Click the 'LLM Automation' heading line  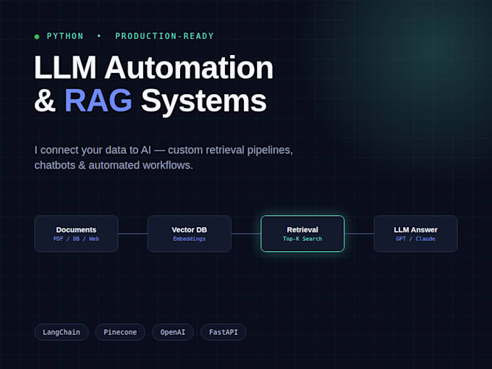(153, 67)
